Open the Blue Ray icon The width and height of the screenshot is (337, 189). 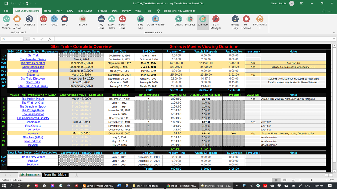click(140, 19)
